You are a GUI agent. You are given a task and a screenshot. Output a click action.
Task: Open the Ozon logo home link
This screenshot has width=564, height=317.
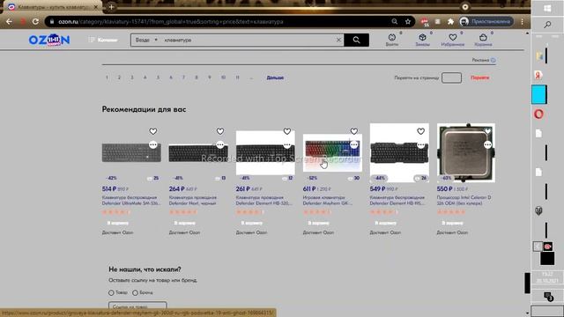click(x=49, y=40)
